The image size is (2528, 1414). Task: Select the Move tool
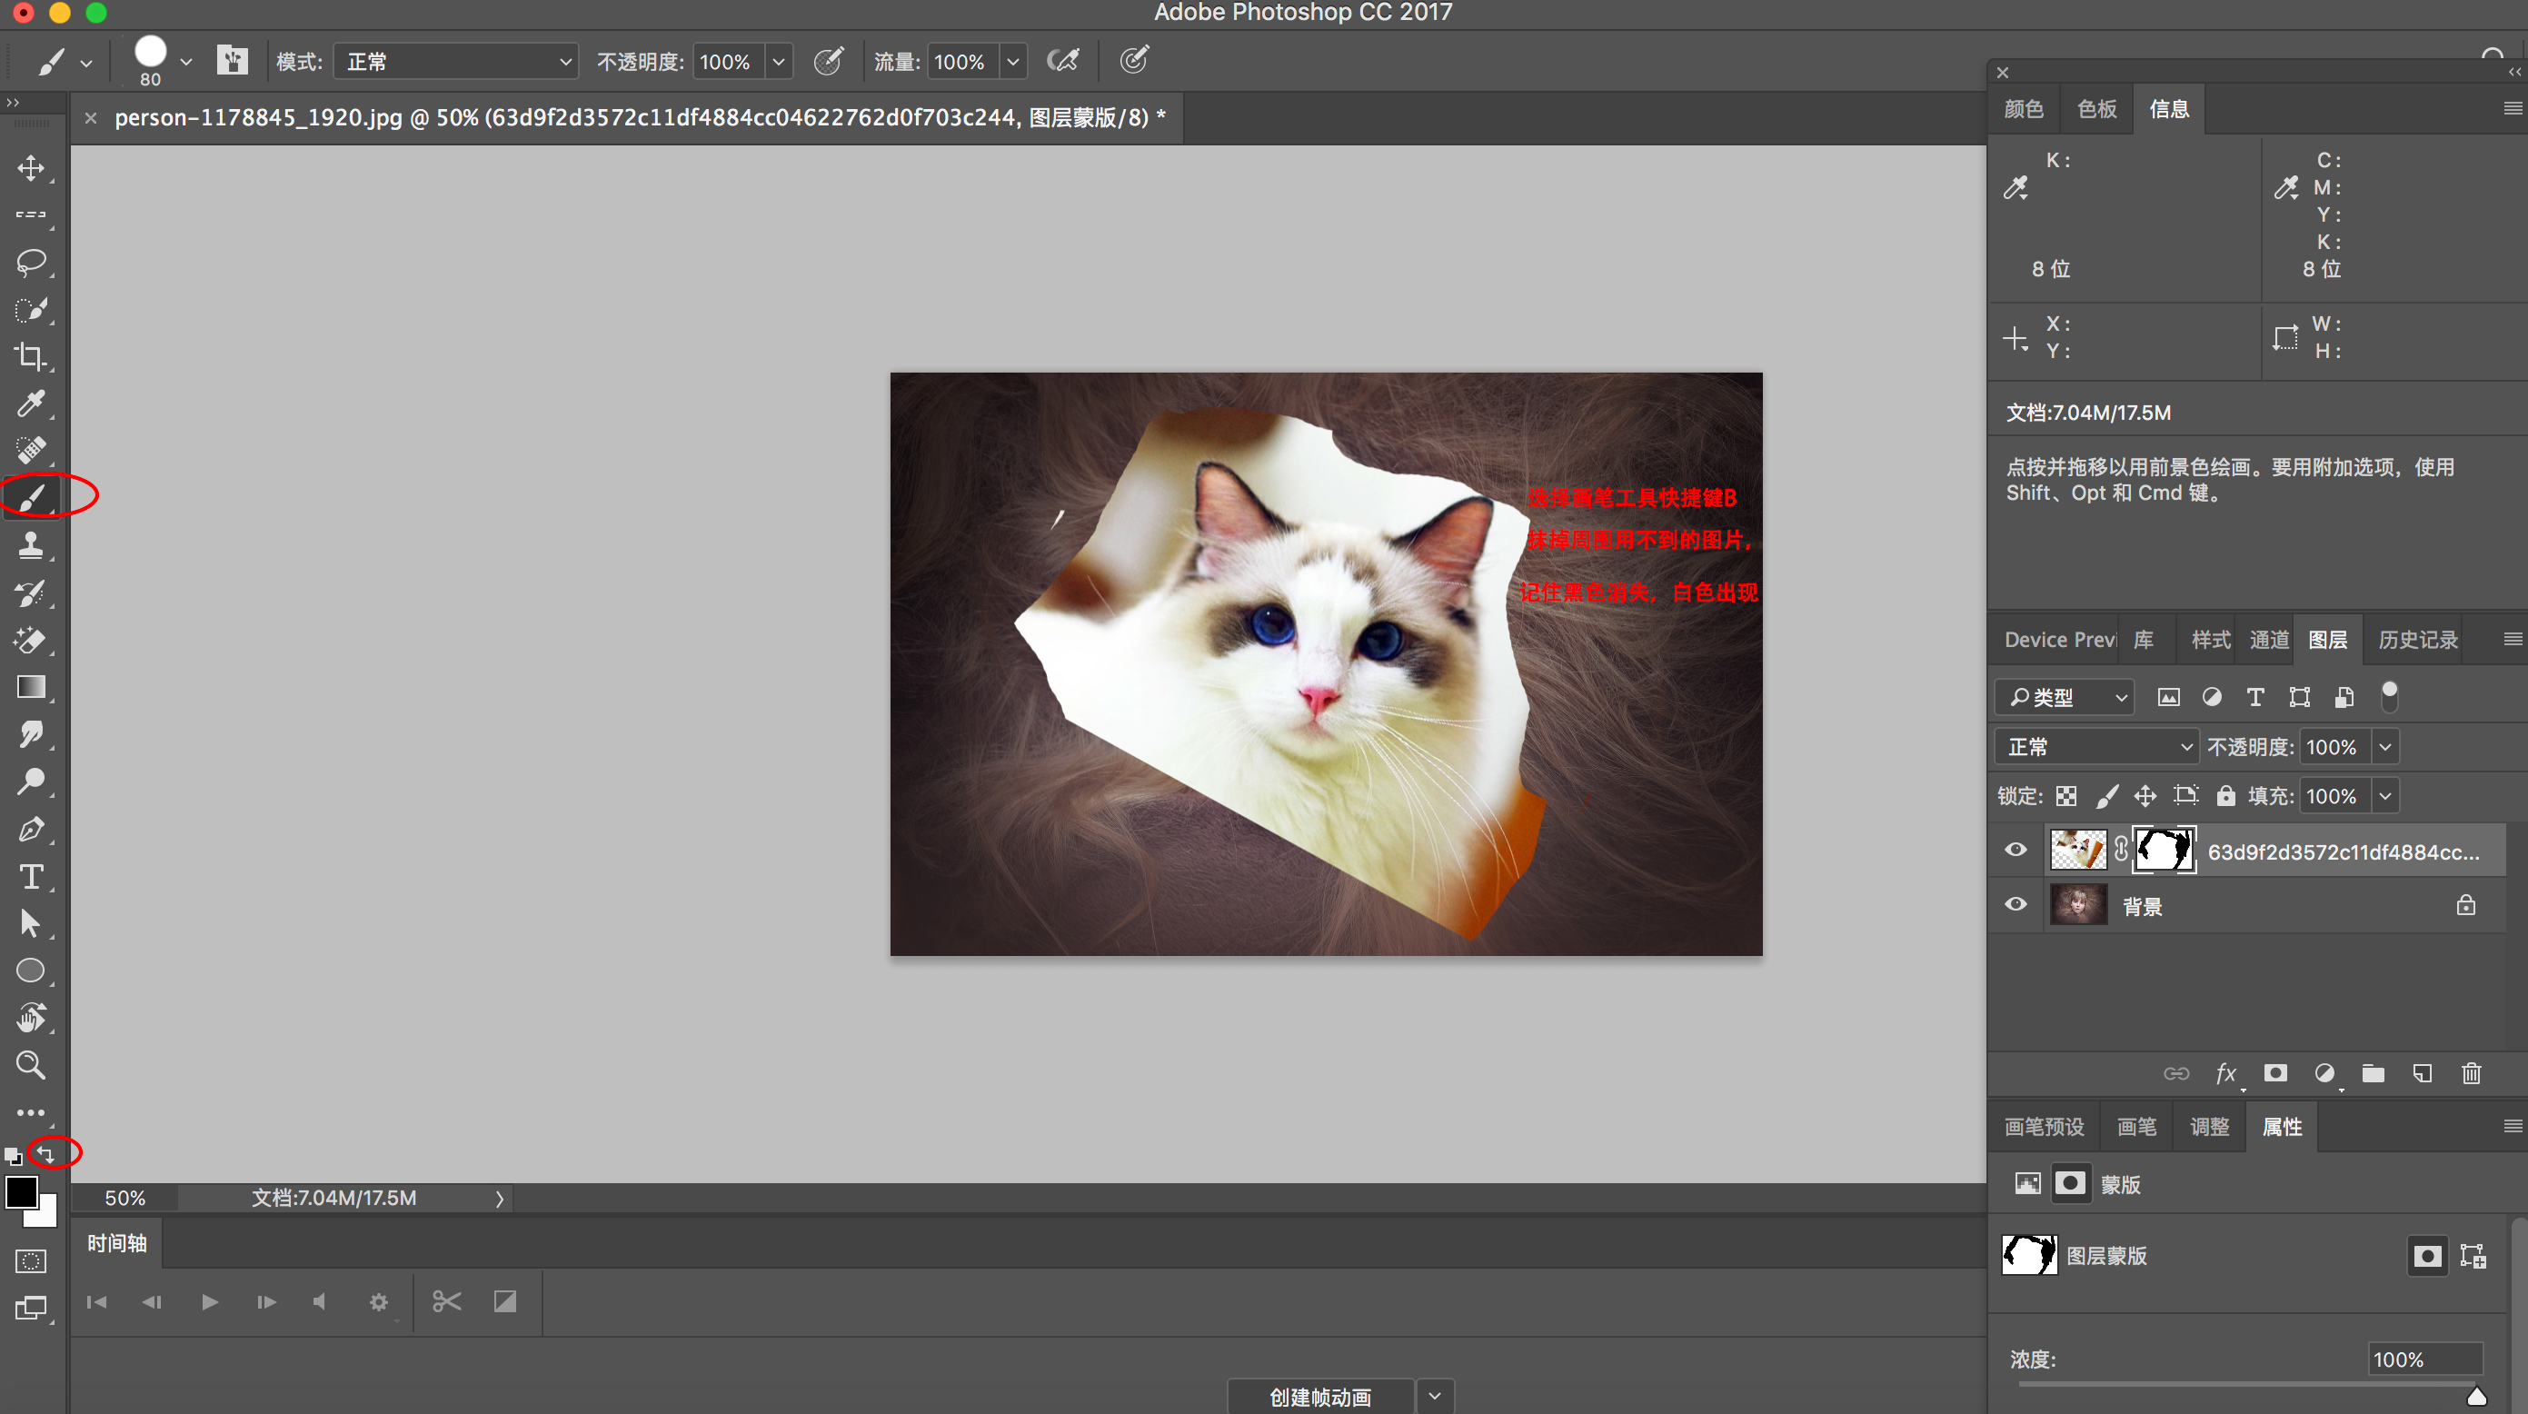(30, 168)
